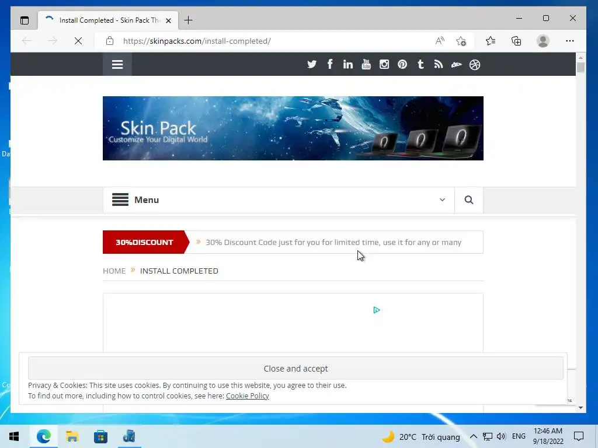Open the hamburger menu in dark top bar
This screenshot has height=448, width=598.
pyautogui.click(x=117, y=64)
